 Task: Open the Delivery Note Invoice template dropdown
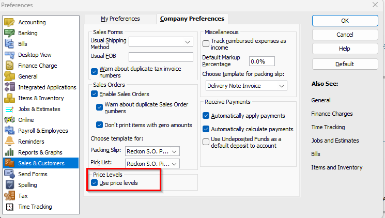247,86
